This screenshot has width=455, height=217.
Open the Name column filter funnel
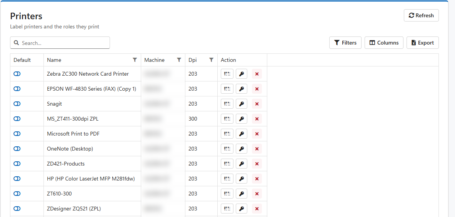[x=135, y=60]
